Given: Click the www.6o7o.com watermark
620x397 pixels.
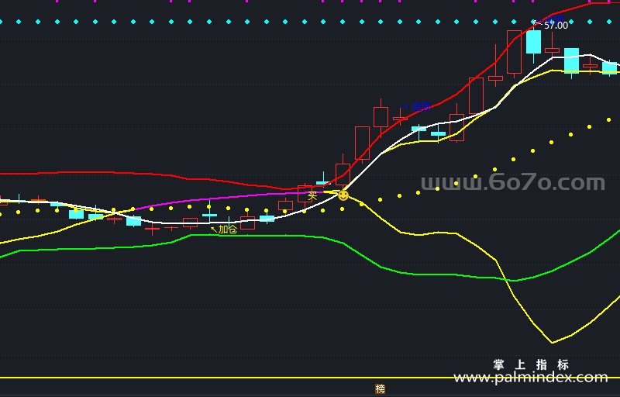Looking at the screenshot, I should click(513, 183).
